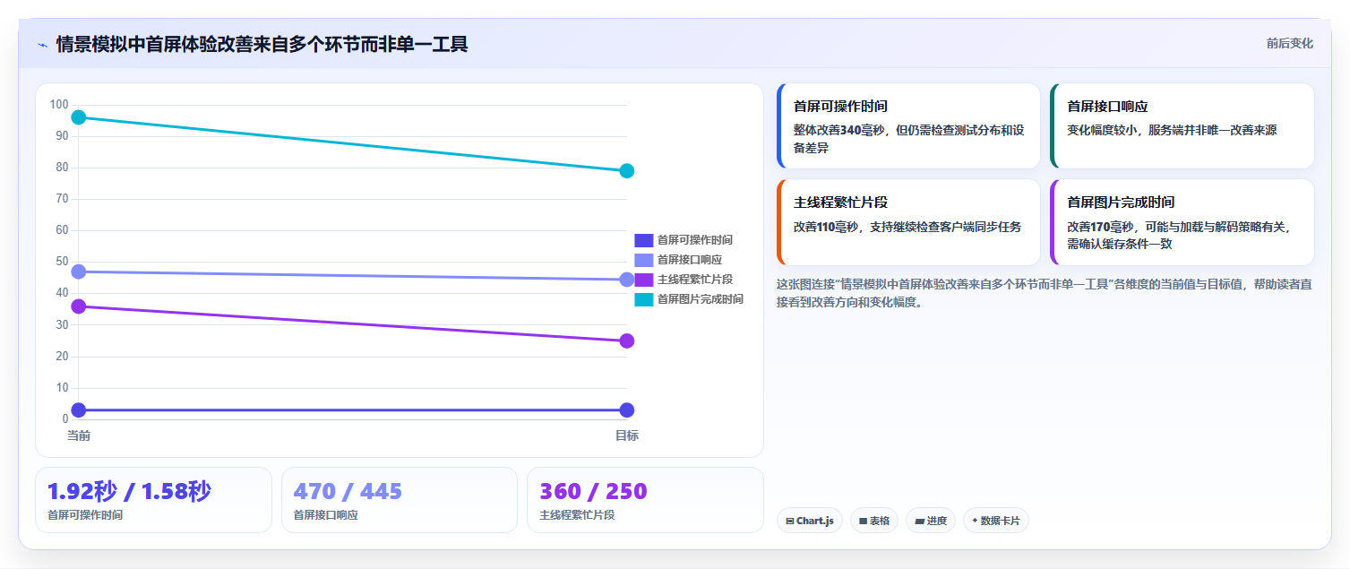Screen dimensions: 1350x569
Task: Click the 首屏图片完成时间 legend label
Action: 701,299
